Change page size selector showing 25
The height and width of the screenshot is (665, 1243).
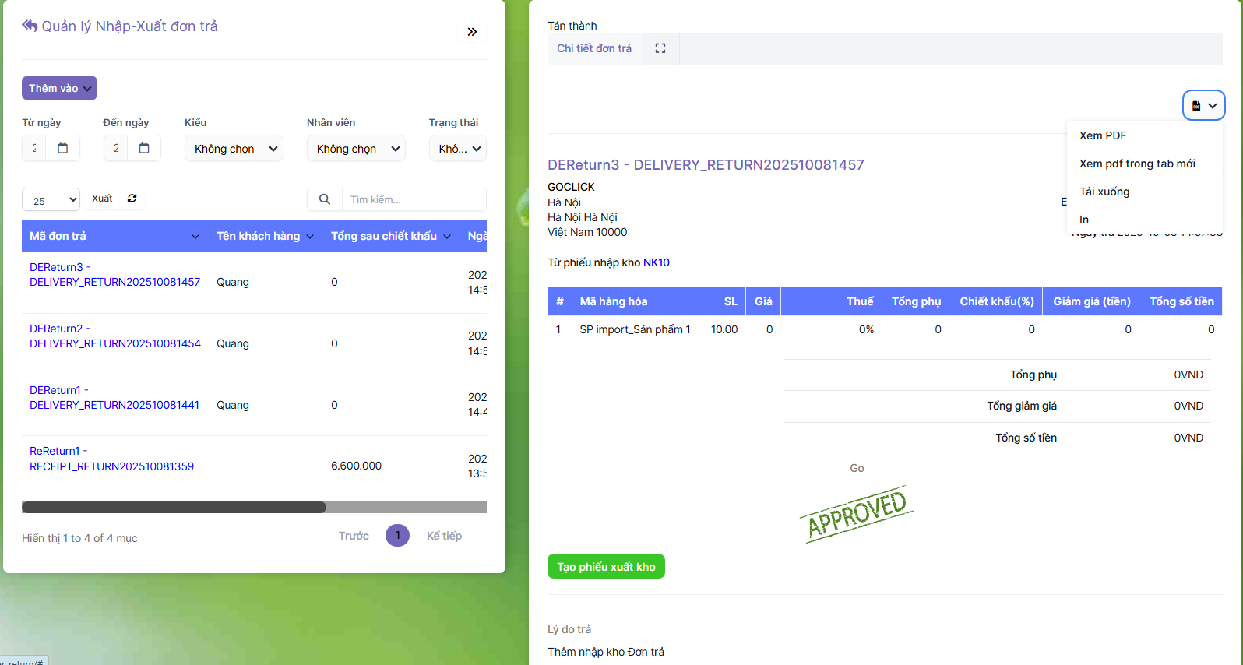coord(51,200)
